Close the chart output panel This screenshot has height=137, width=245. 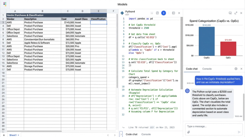pos(241,13)
